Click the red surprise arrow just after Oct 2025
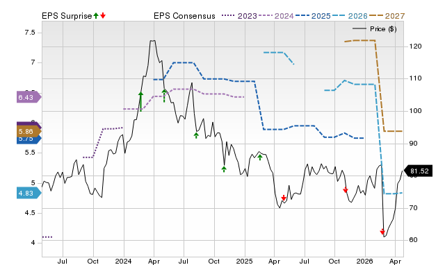 click(x=345, y=189)
